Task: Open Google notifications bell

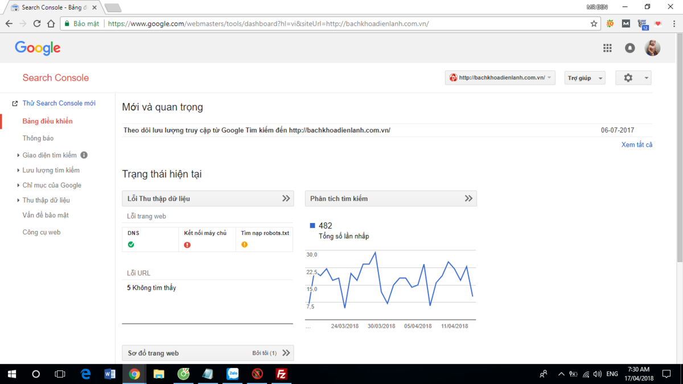Action: (x=629, y=48)
